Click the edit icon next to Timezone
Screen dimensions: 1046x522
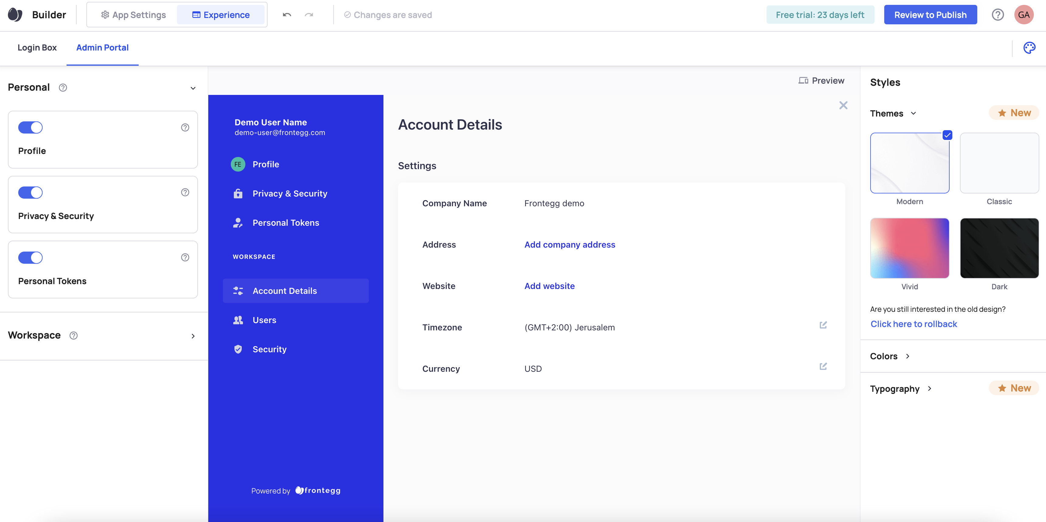point(823,325)
